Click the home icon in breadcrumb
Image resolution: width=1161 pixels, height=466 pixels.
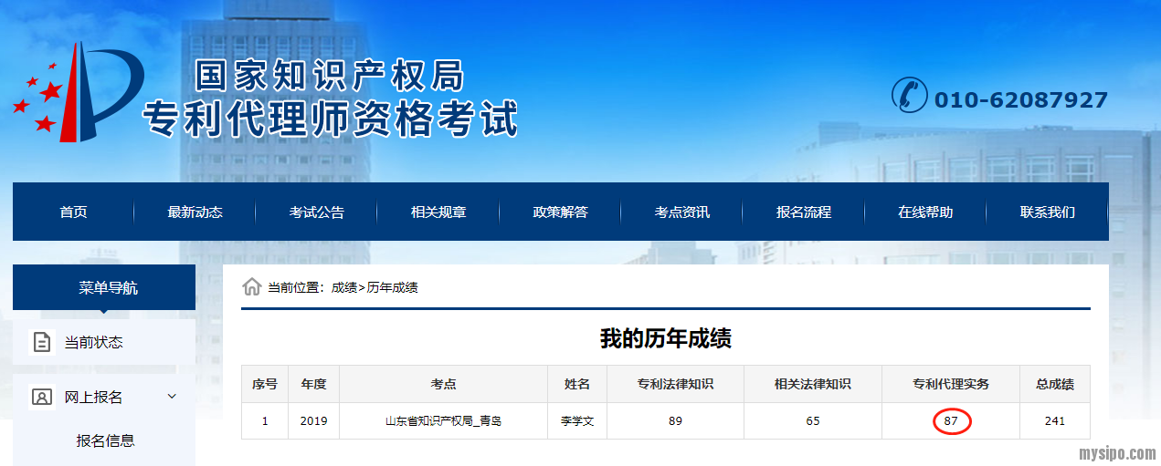[x=251, y=287]
